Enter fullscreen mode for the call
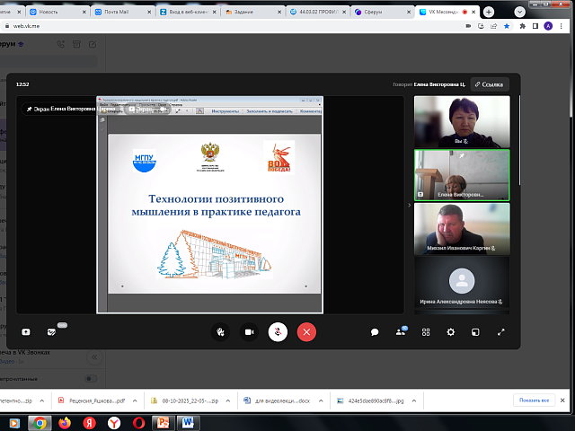This screenshot has width=575, height=431. [x=501, y=331]
